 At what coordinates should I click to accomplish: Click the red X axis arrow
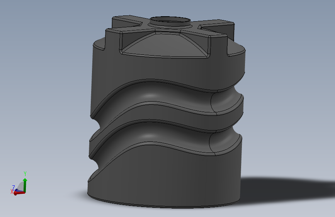point(19,193)
